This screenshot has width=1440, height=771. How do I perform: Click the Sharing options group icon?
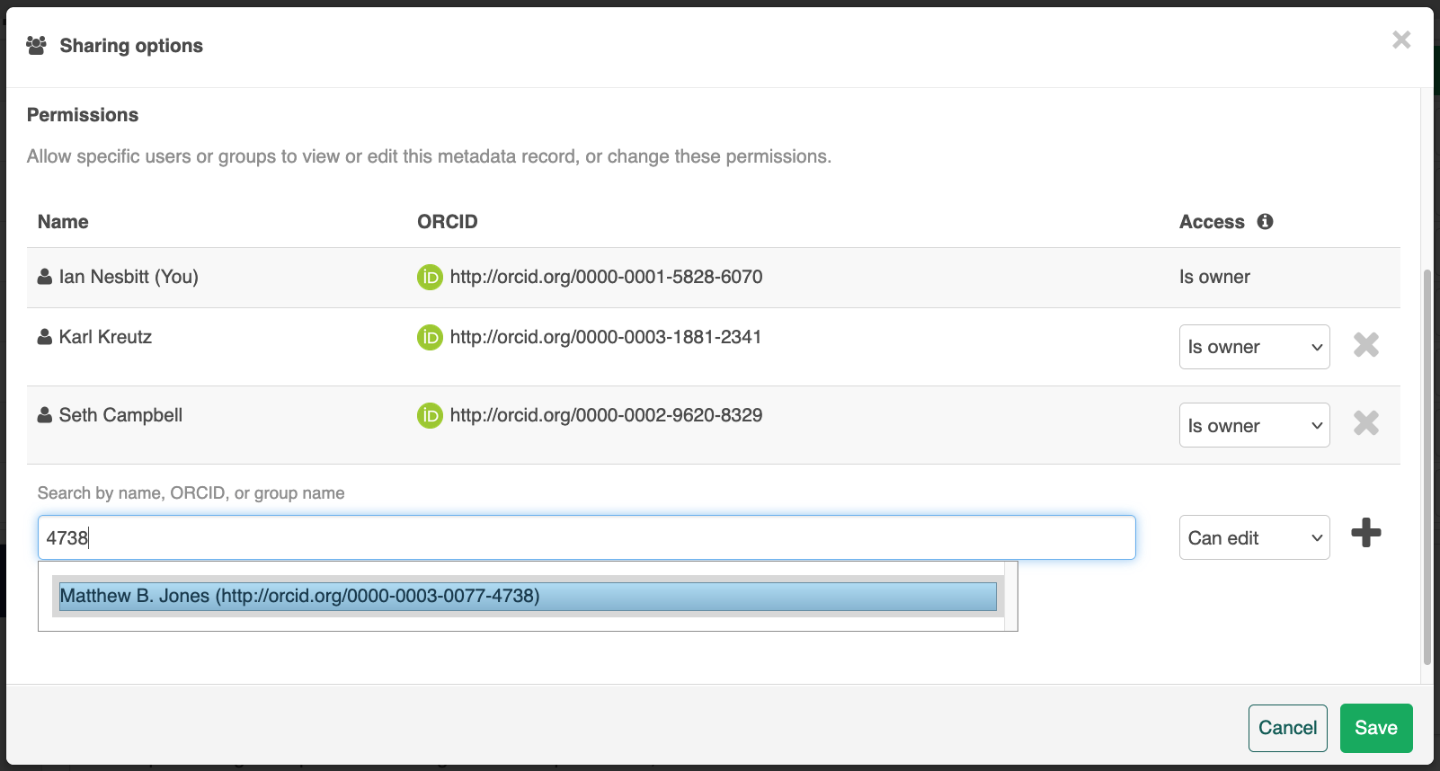(36, 46)
